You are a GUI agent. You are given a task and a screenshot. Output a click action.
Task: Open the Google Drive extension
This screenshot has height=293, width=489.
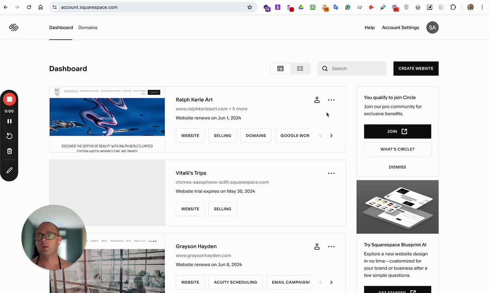(301, 7)
